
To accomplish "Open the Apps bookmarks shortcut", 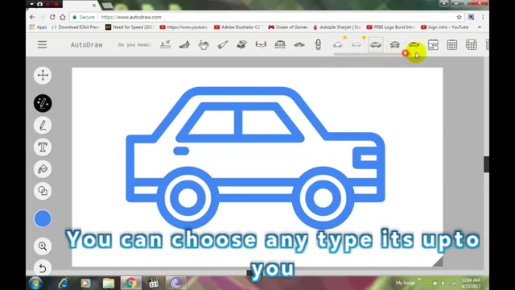I will (x=38, y=27).
